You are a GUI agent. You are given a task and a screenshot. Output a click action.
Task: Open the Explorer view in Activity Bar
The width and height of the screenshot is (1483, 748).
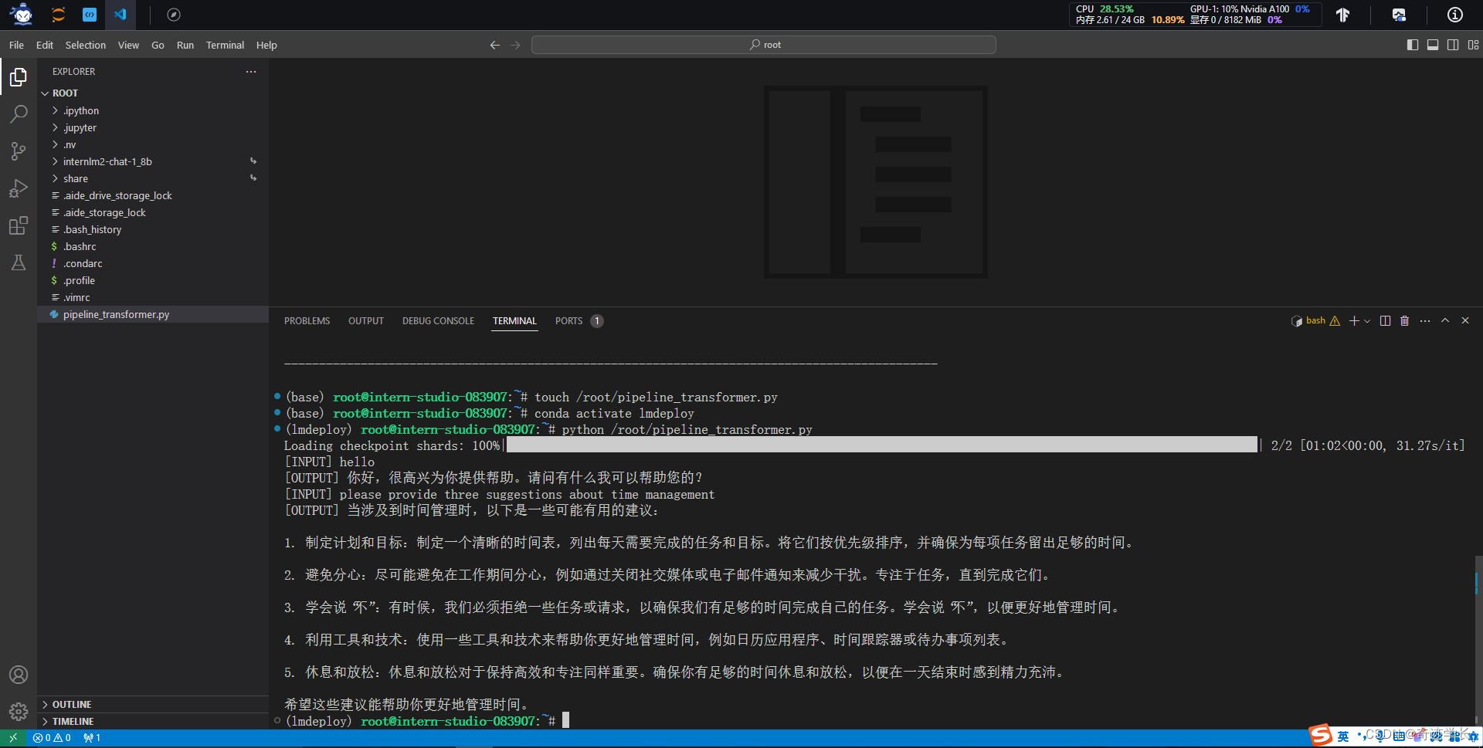pos(19,77)
